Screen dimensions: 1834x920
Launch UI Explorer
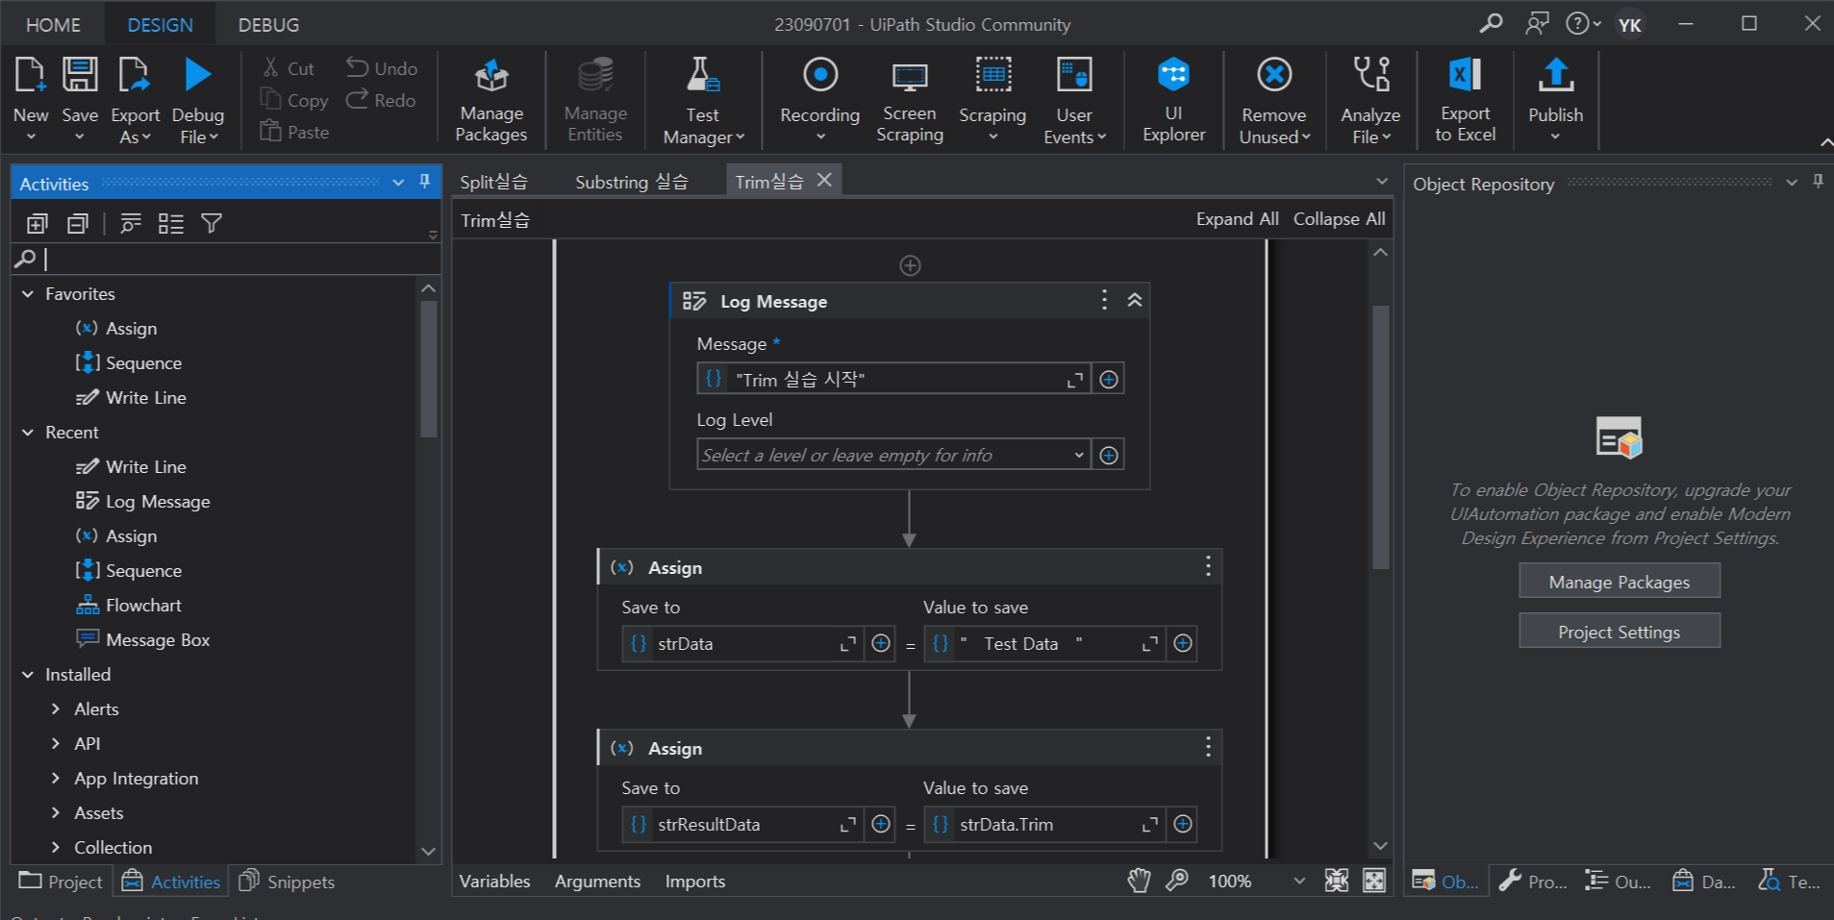click(x=1173, y=100)
